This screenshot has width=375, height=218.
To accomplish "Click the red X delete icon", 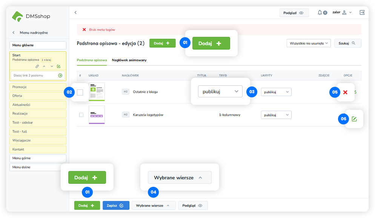I will click(345, 92).
